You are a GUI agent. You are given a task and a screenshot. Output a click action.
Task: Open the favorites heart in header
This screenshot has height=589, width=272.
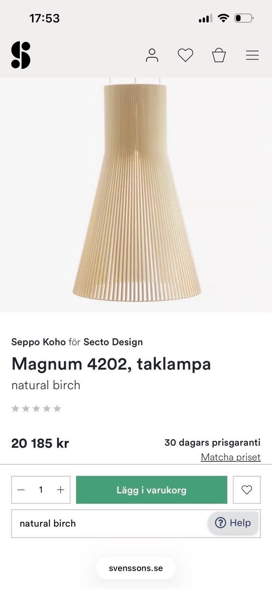(185, 55)
